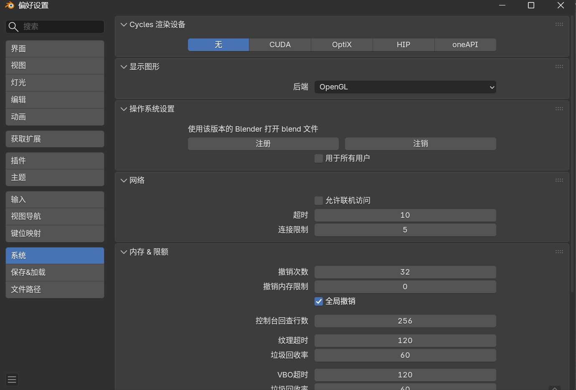Click the 60 field below 纹理超时

(405, 355)
